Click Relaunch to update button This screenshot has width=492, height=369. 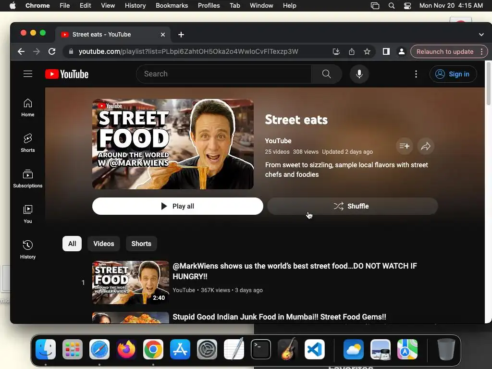tap(444, 51)
